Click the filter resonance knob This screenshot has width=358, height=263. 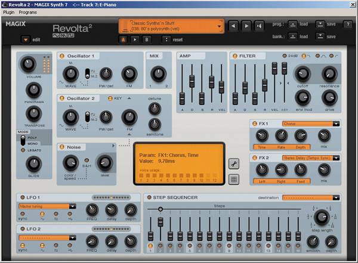tap(329, 74)
